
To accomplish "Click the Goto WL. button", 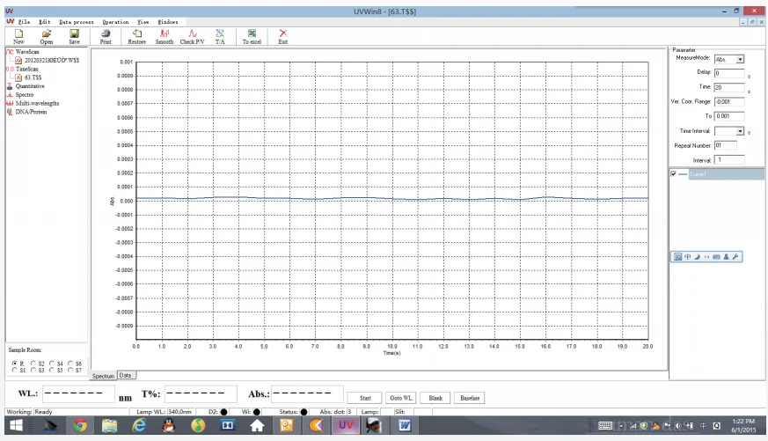I will (401, 398).
